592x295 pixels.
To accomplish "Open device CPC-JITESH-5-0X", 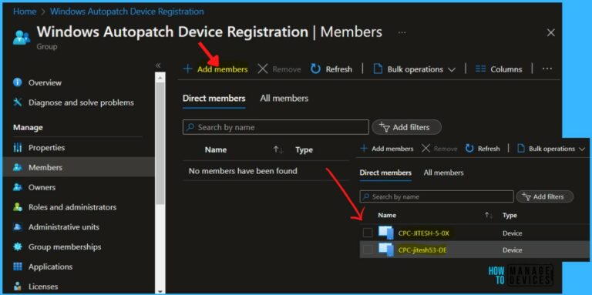I will tap(424, 233).
